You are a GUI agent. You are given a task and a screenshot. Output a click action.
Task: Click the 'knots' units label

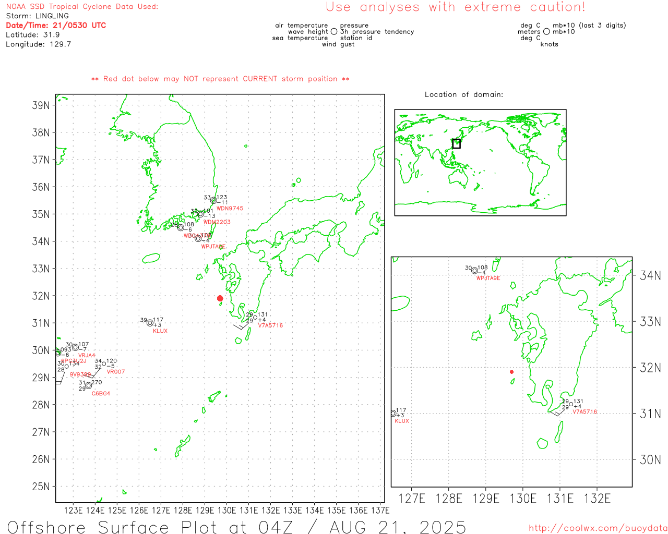click(550, 44)
